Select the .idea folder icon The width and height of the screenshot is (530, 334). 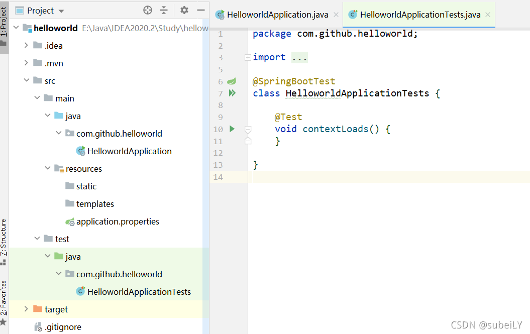[x=38, y=45]
